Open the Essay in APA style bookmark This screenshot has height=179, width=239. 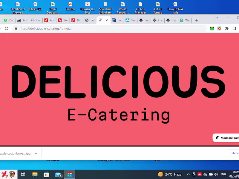pos(175,8)
